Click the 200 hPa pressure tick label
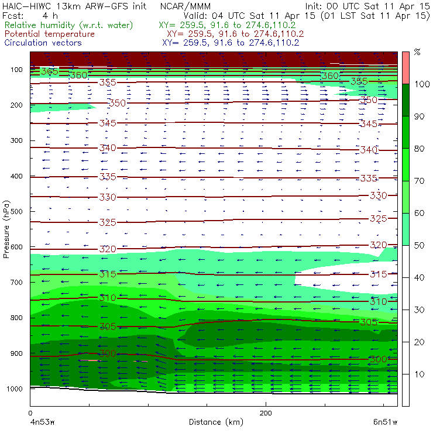 (x=16, y=105)
